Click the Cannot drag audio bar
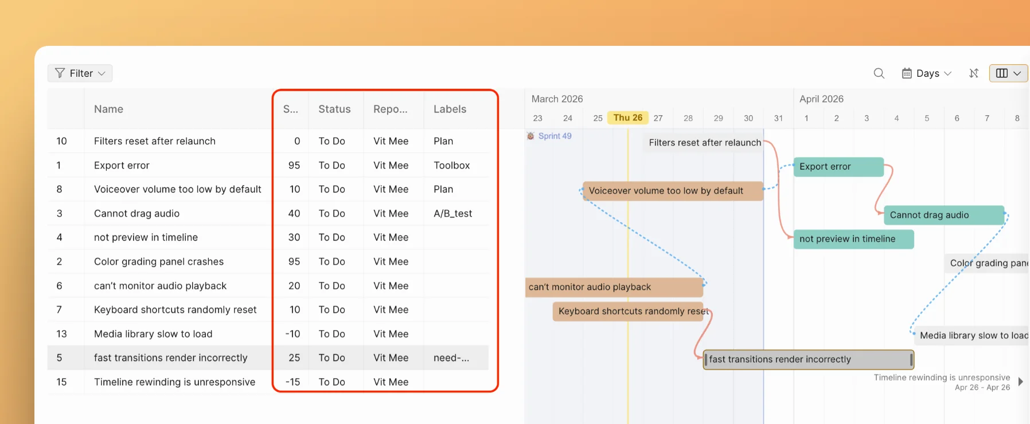 pyautogui.click(x=943, y=215)
